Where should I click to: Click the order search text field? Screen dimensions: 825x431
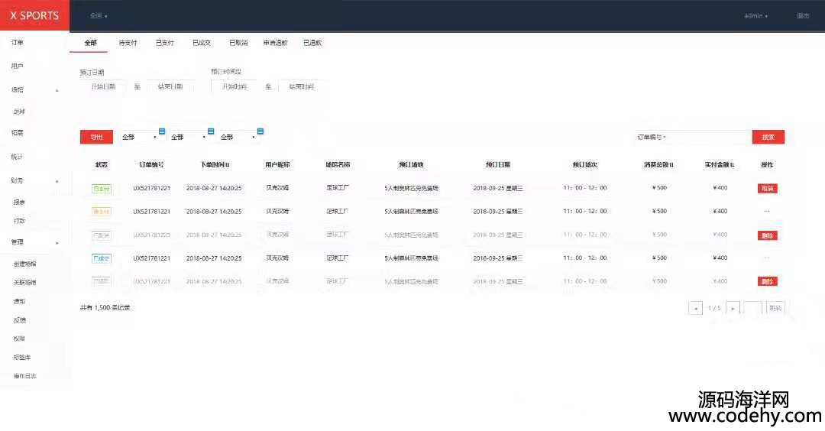(709, 137)
